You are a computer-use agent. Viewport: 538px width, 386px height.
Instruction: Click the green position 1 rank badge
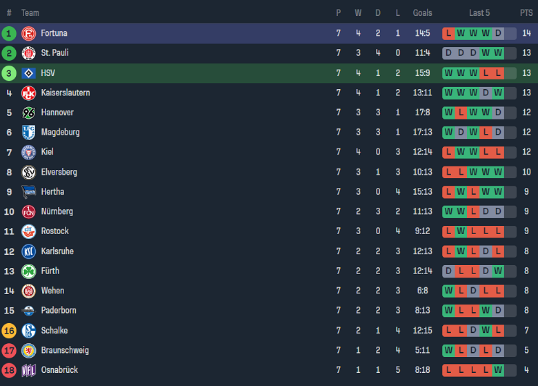coord(9,33)
